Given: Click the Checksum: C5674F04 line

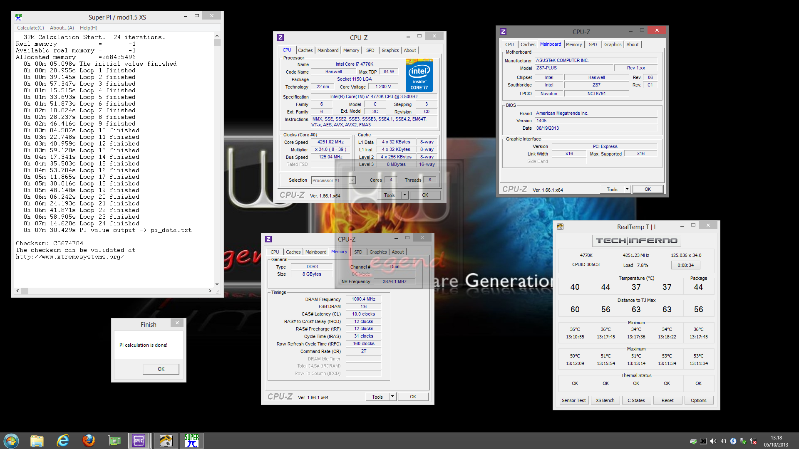Looking at the screenshot, I should click(50, 244).
